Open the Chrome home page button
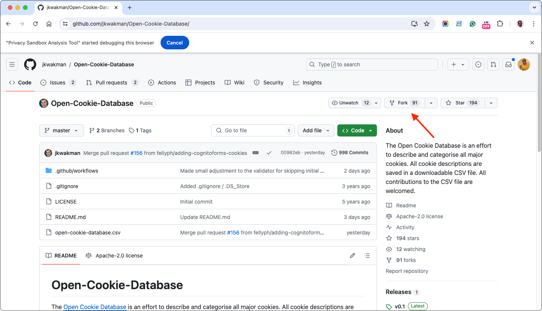The width and height of the screenshot is (542, 311). tap(49, 24)
